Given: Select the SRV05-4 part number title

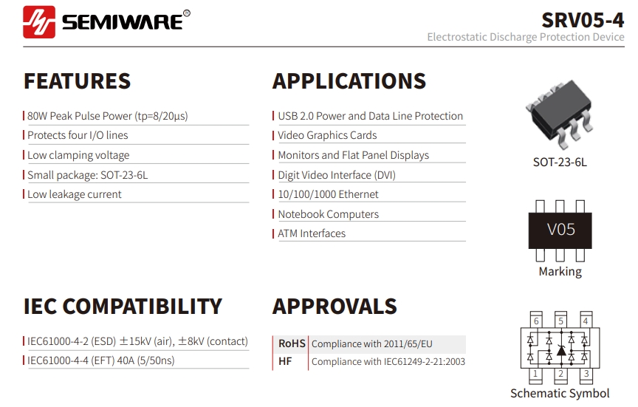Looking at the screenshot, I should (583, 20).
